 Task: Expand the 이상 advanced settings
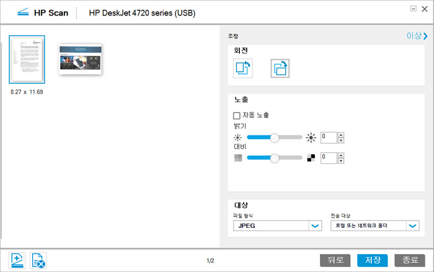417,36
